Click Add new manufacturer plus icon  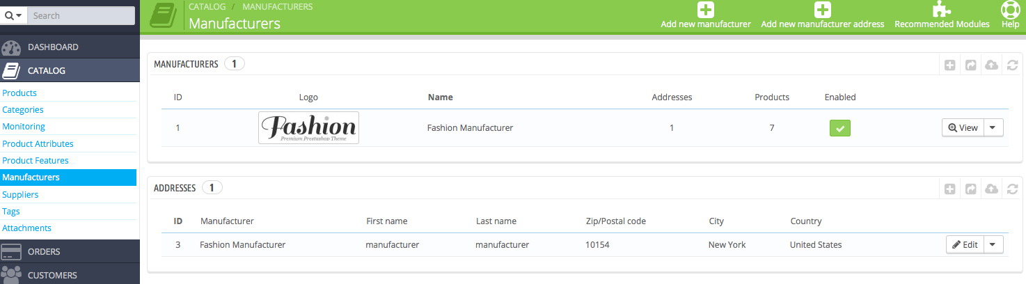tap(706, 10)
